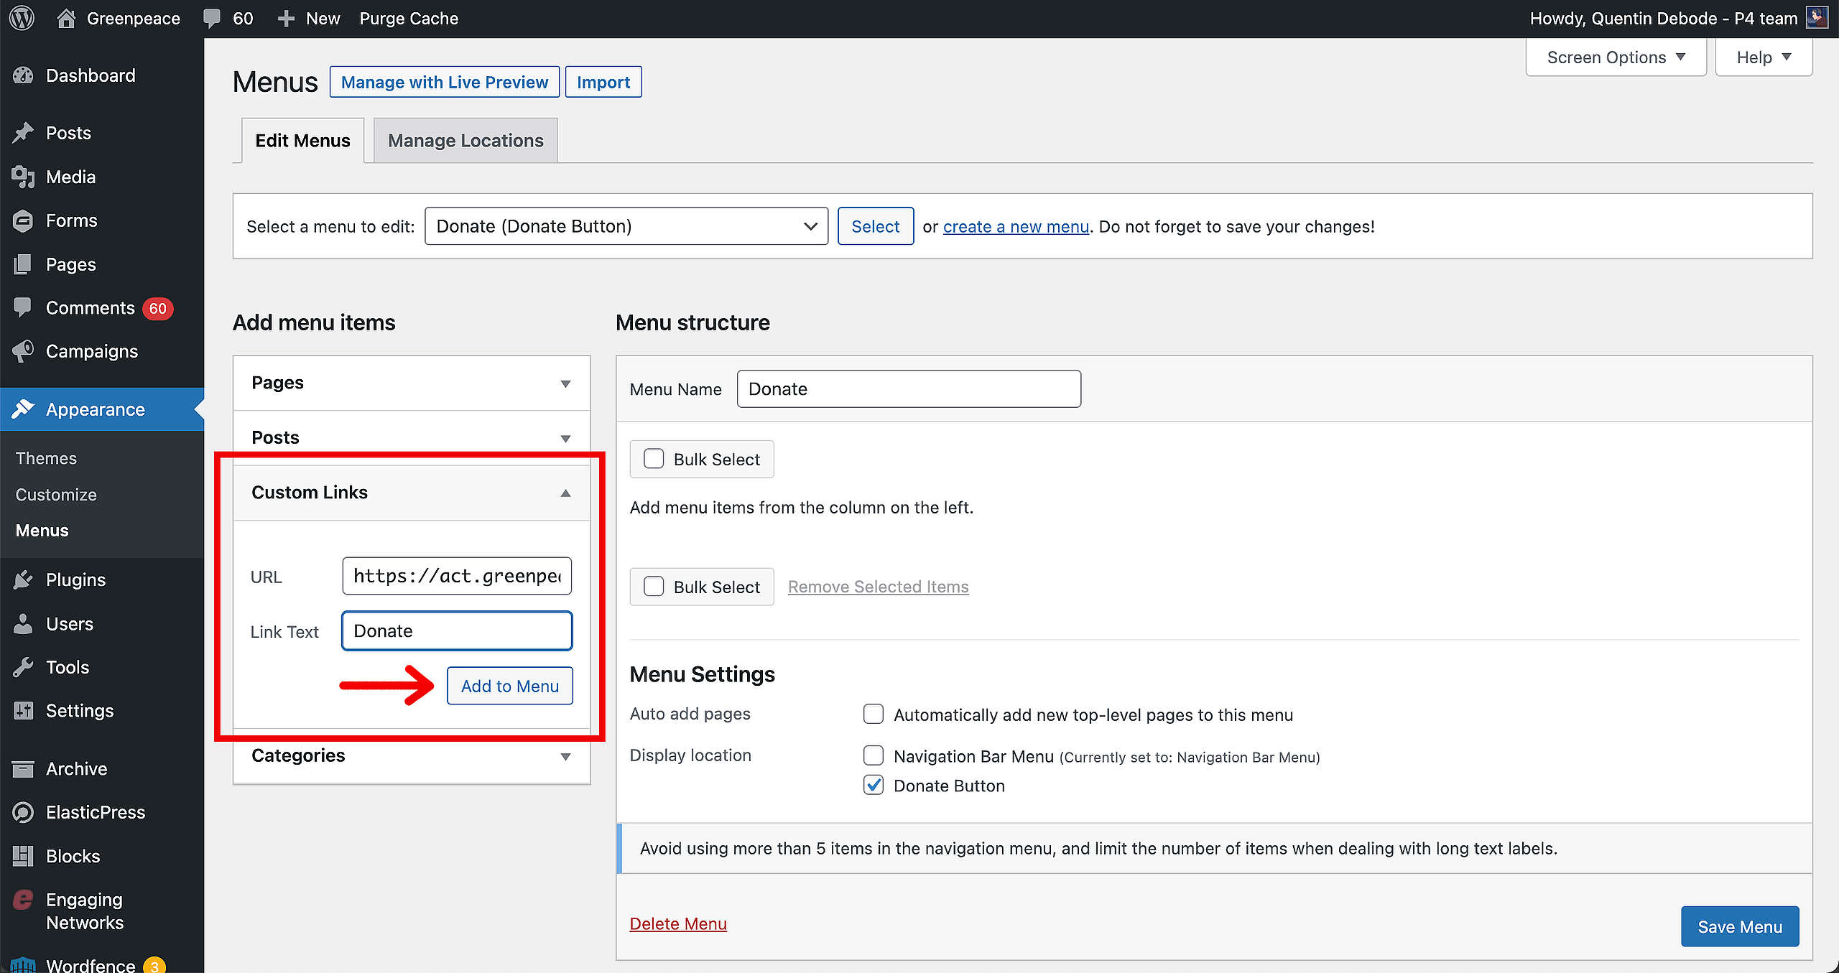Click the Media library icon
This screenshot has height=973, width=1839.
(x=23, y=177)
